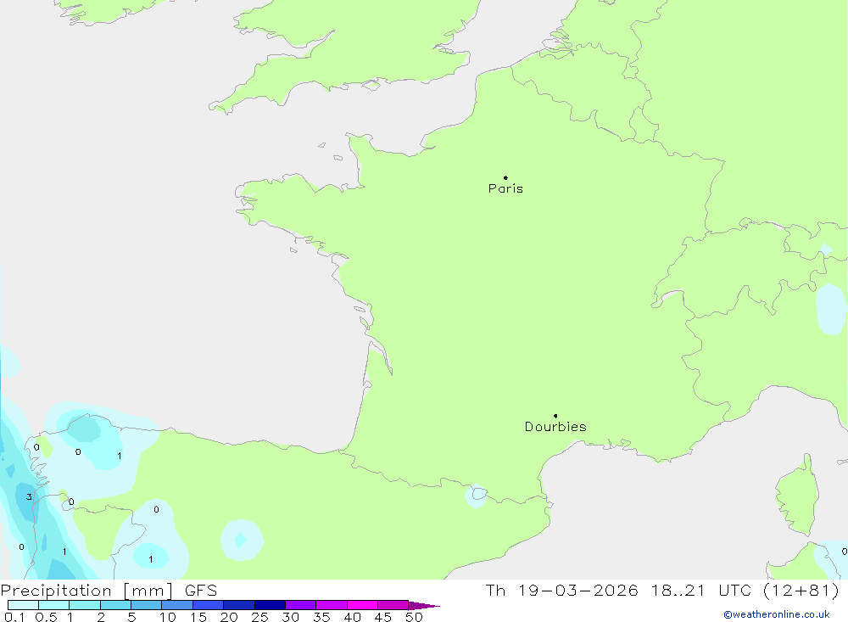Image resolution: width=848 pixels, height=622 pixels.
Task: Click the (12+81) forecast offset text
Action: pyautogui.click(x=801, y=590)
